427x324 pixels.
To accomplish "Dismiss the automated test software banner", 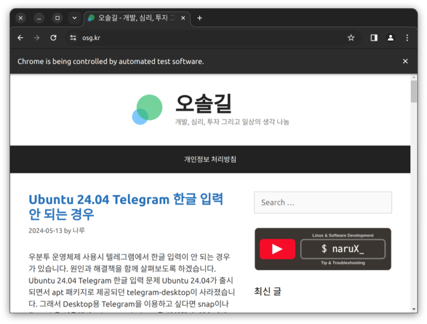I will pyautogui.click(x=405, y=61).
